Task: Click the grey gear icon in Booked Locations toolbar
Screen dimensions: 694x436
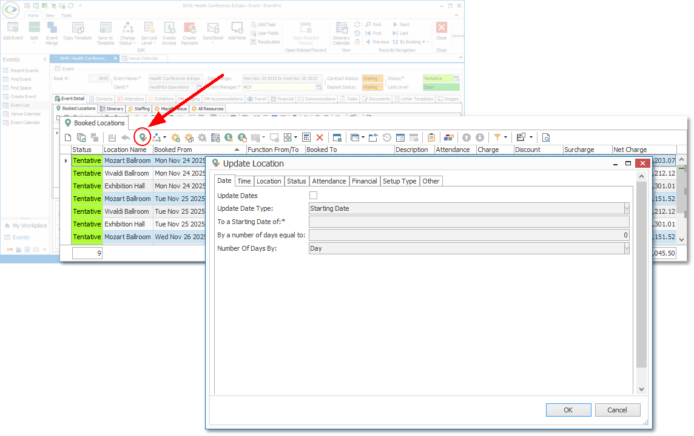Action: click(x=202, y=137)
